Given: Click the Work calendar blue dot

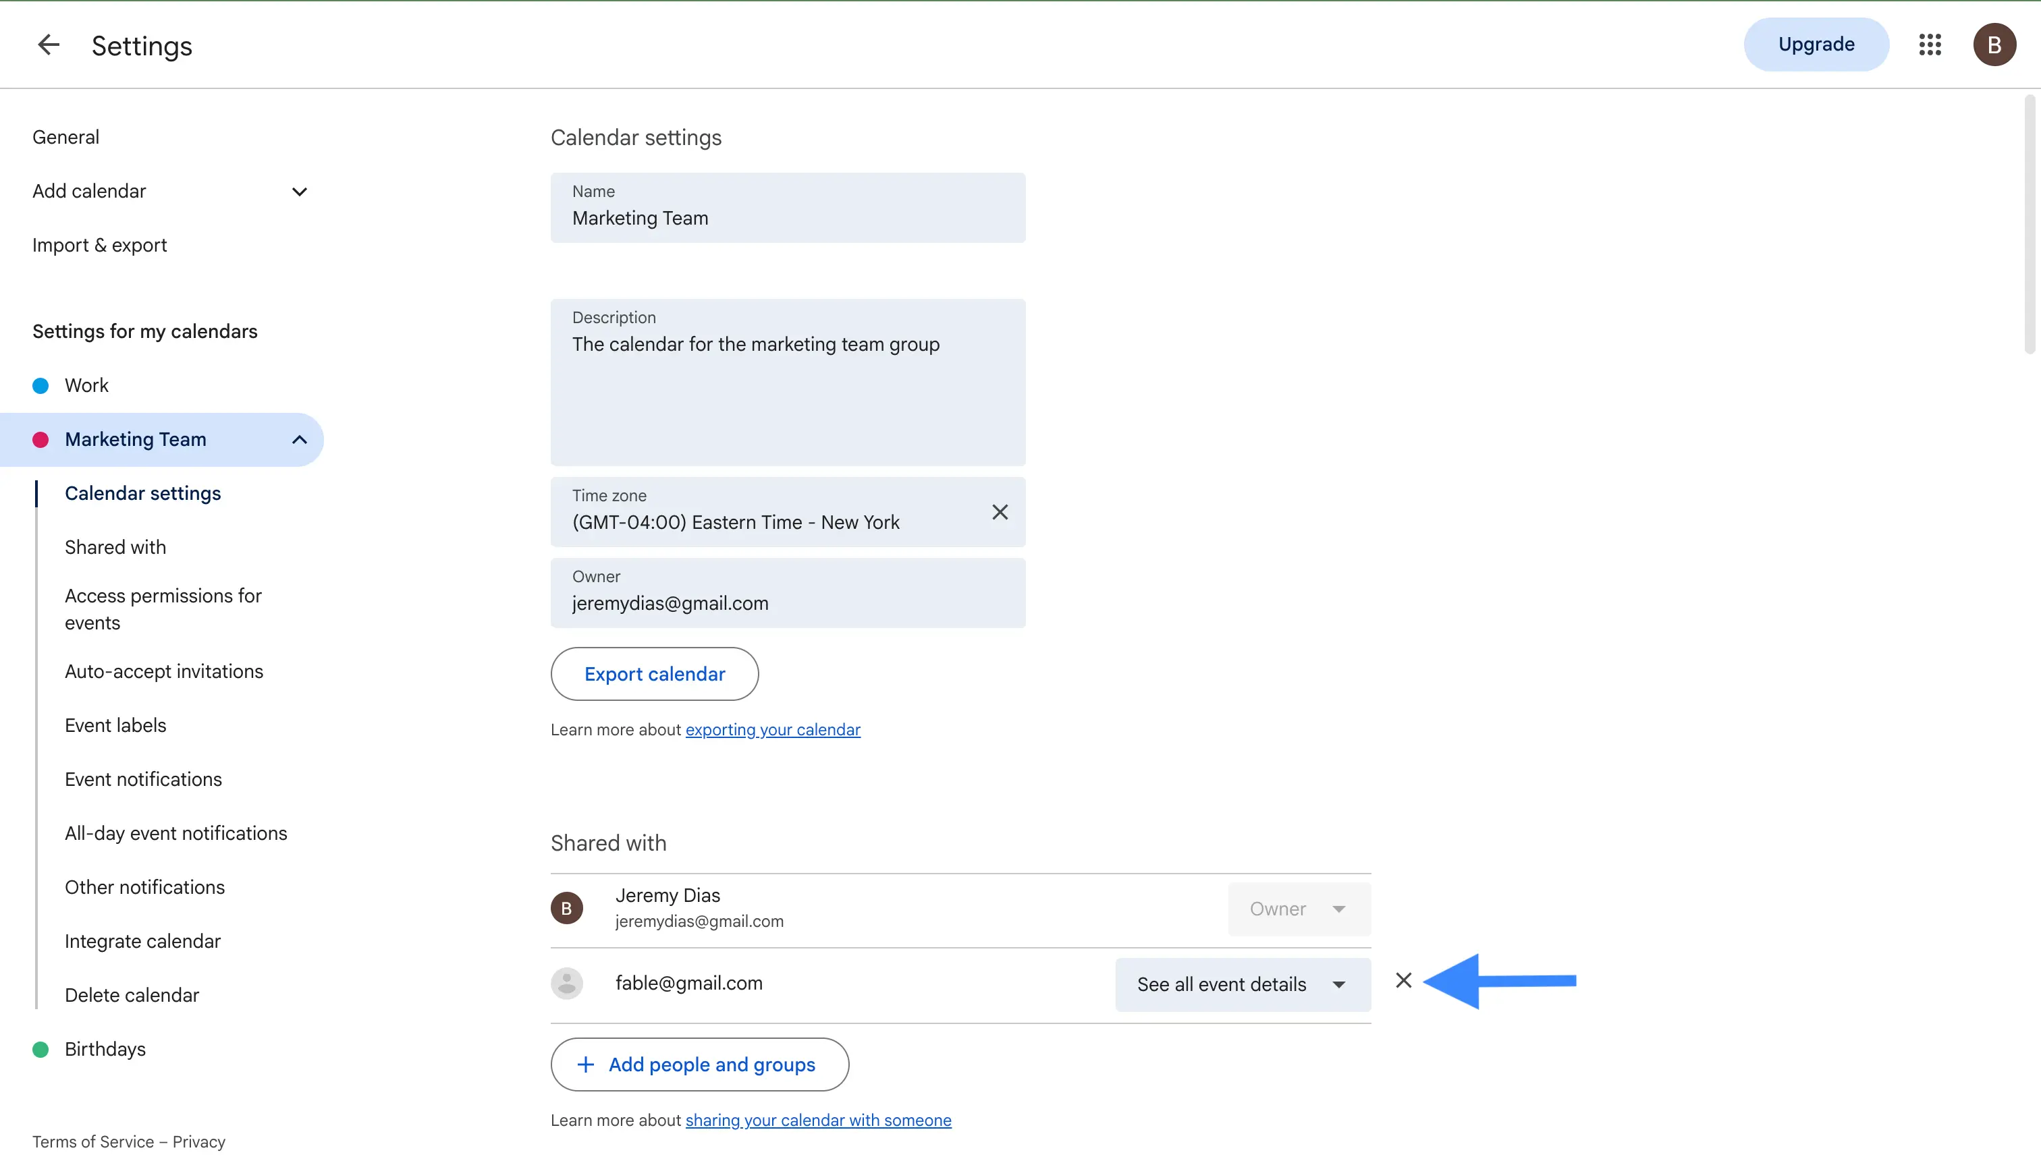Looking at the screenshot, I should 40,386.
